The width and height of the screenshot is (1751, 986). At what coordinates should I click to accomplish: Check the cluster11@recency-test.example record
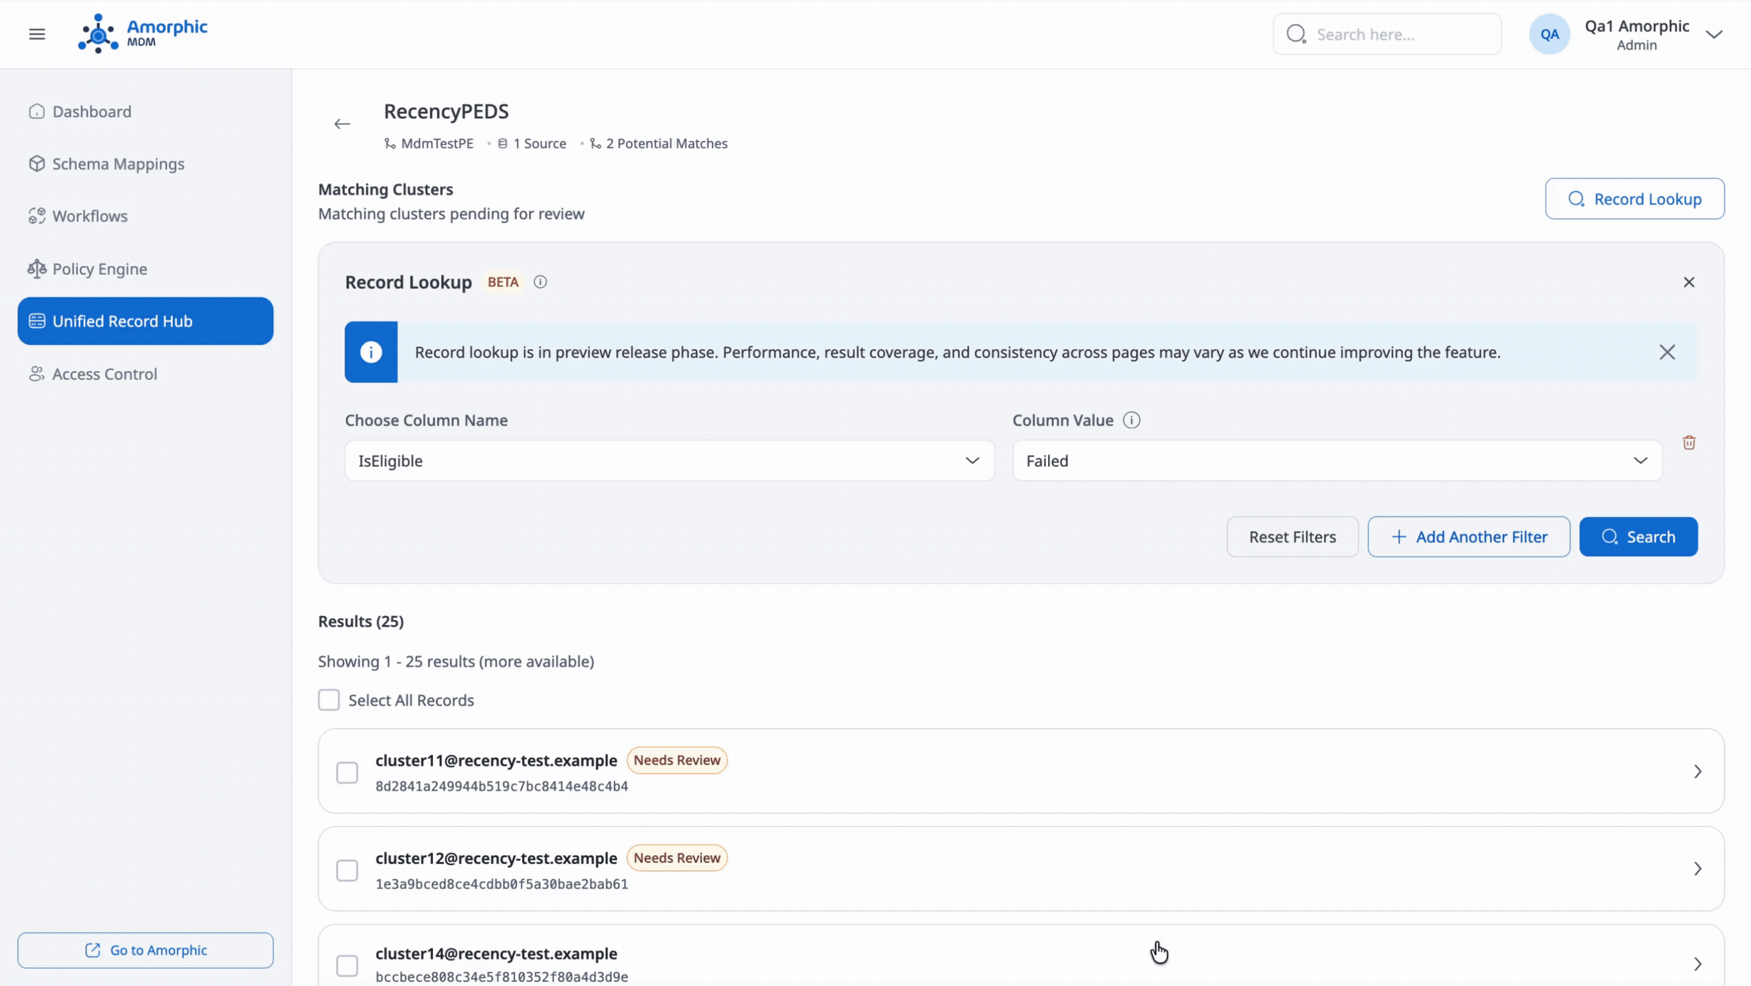[x=347, y=772]
